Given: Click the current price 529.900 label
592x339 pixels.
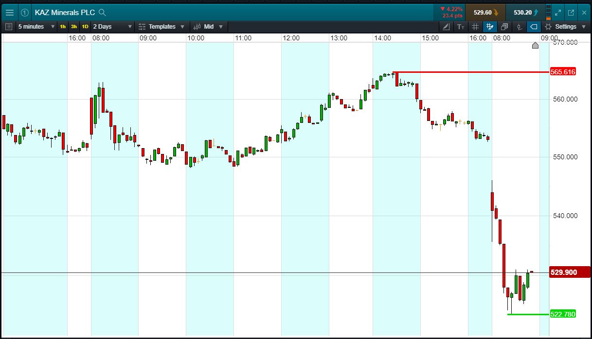Looking at the screenshot, I should pyautogui.click(x=570, y=272).
